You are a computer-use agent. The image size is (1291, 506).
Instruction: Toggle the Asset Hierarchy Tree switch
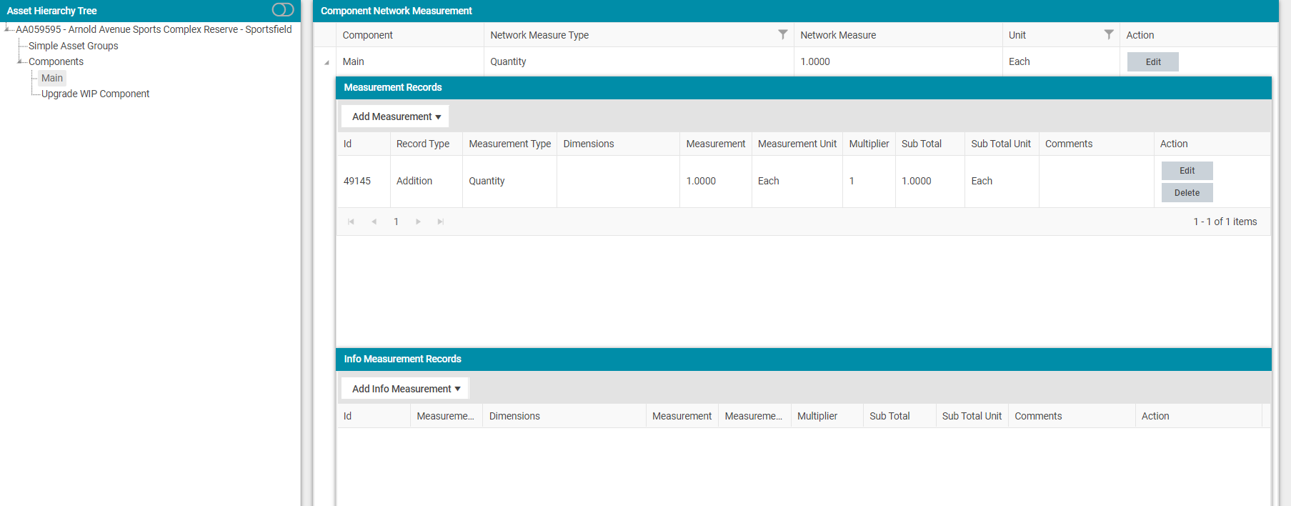pos(283,10)
